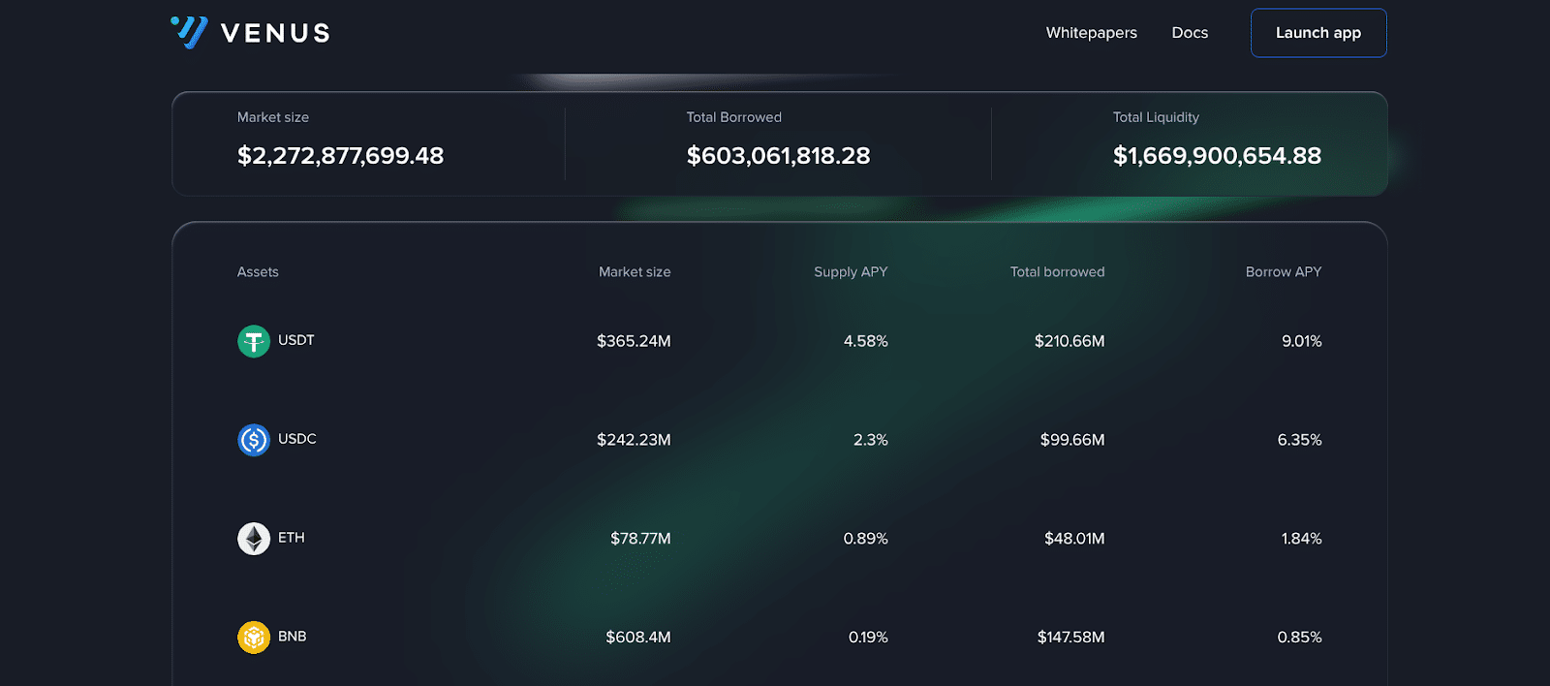
Task: Select the ETH asset label
Action: click(291, 538)
